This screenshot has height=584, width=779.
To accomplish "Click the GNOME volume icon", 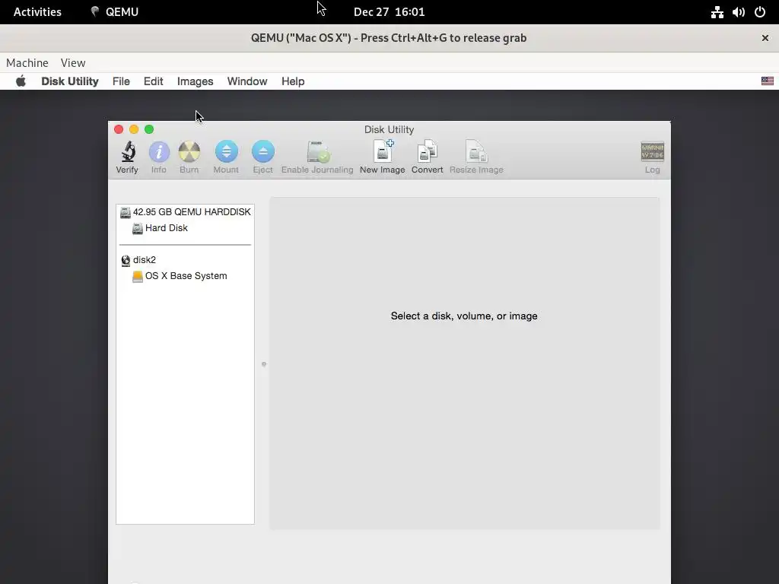I will [x=738, y=12].
